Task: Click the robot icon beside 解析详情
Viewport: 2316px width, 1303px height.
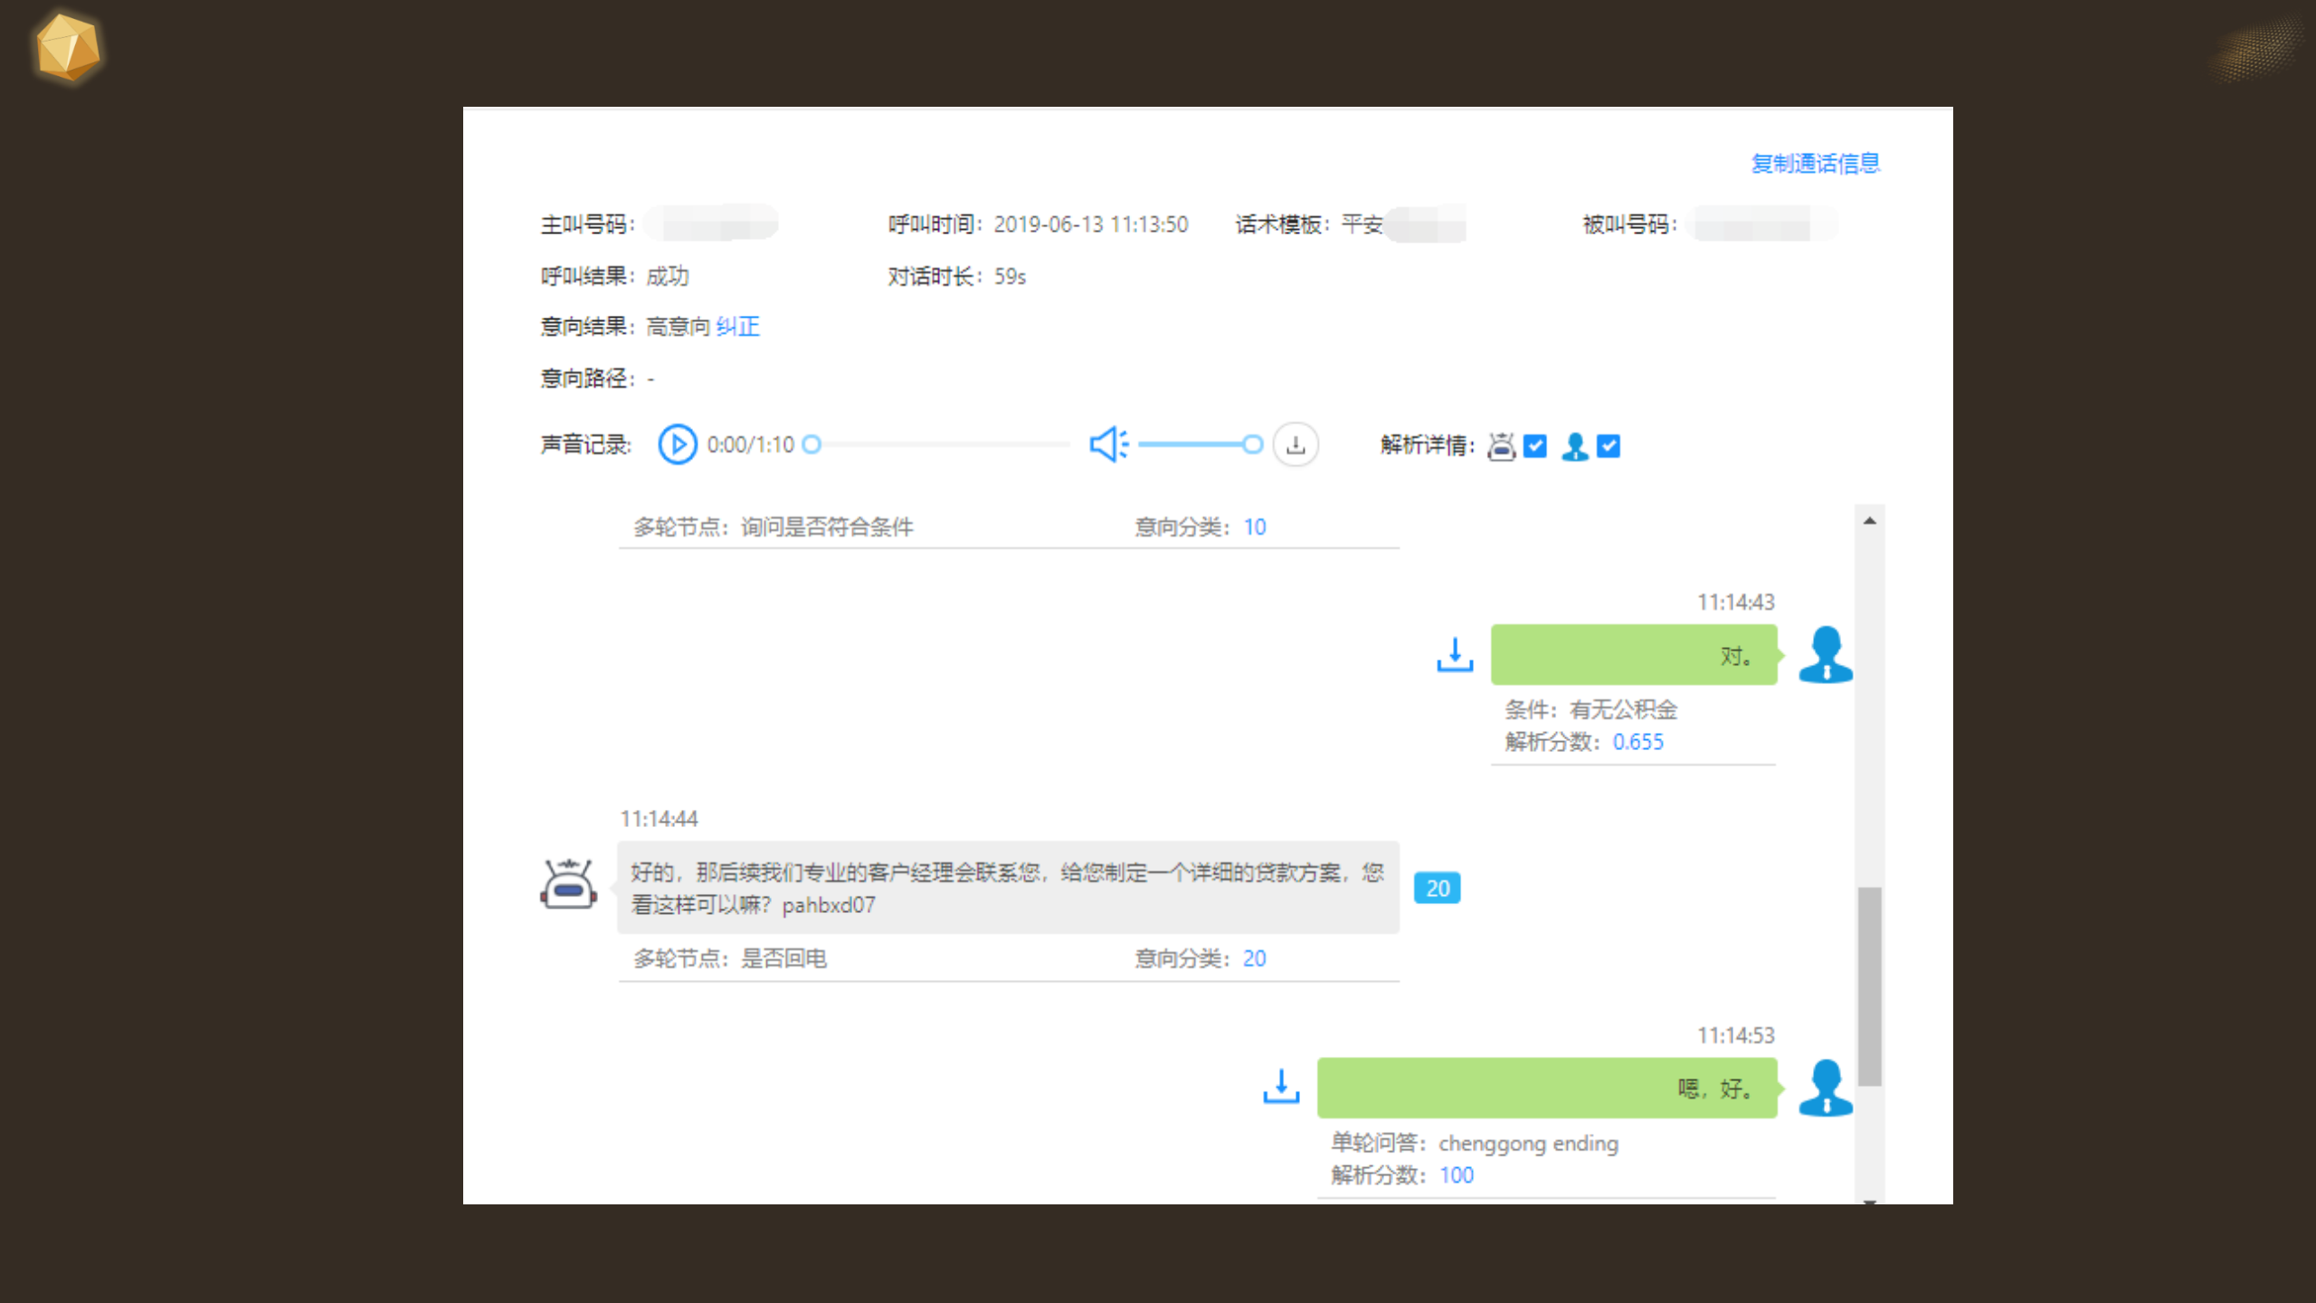Action: [x=1502, y=446]
